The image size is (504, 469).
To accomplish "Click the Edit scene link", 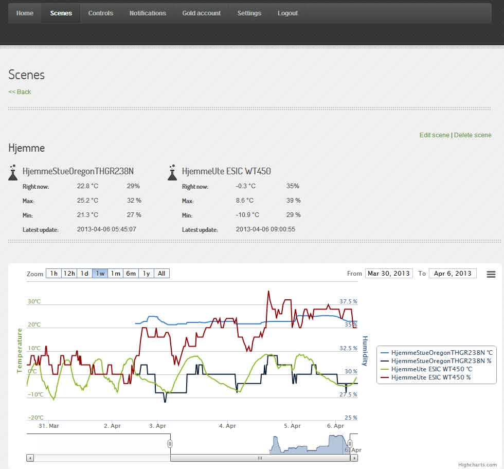I will pyautogui.click(x=434, y=135).
